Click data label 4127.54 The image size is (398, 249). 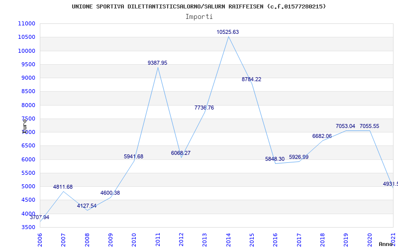point(87,206)
